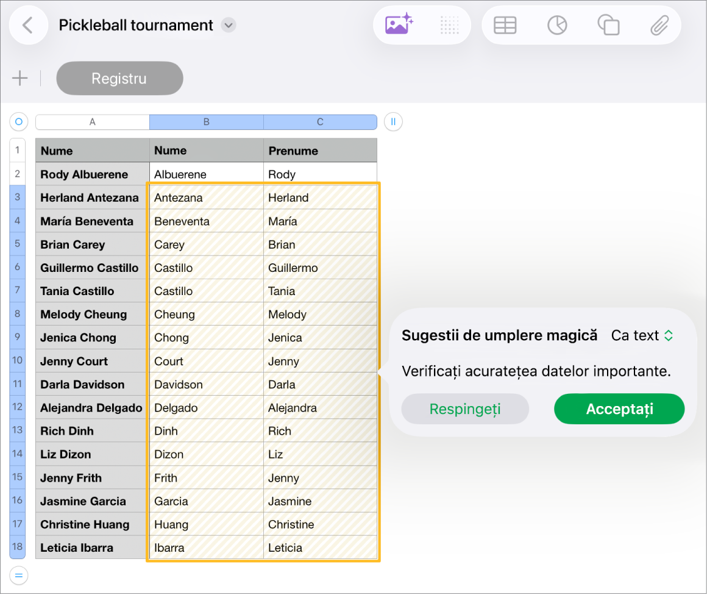Select the Guillermo cell in column C

tap(320, 268)
